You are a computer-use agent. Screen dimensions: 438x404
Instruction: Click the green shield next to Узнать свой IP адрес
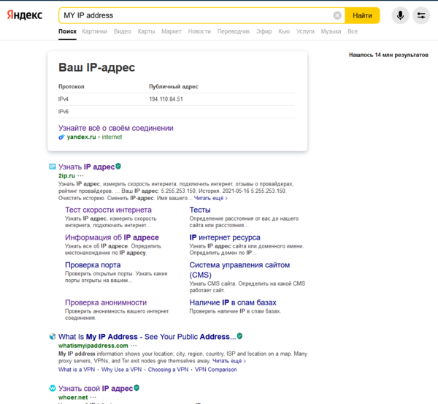tap(137, 388)
